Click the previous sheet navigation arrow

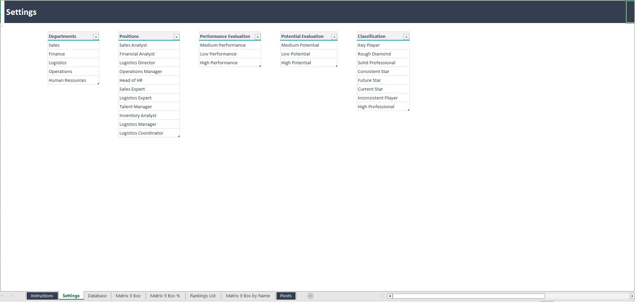(x=3, y=296)
